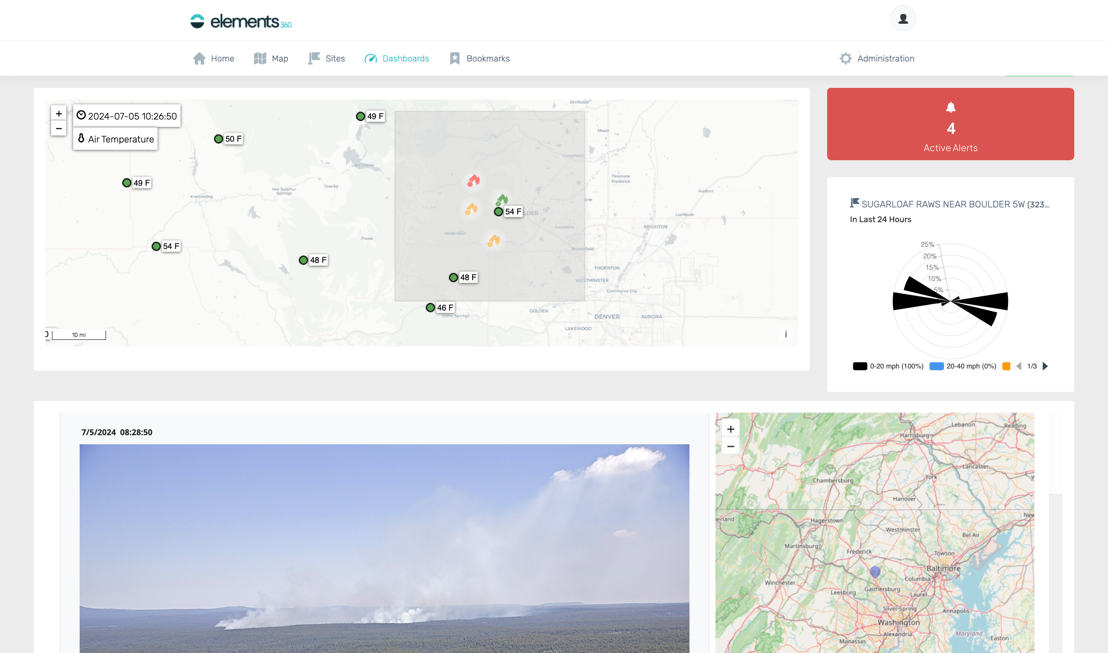Toggle the 20-40 mph legend entry
The height and width of the screenshot is (653, 1108).
[x=963, y=366]
